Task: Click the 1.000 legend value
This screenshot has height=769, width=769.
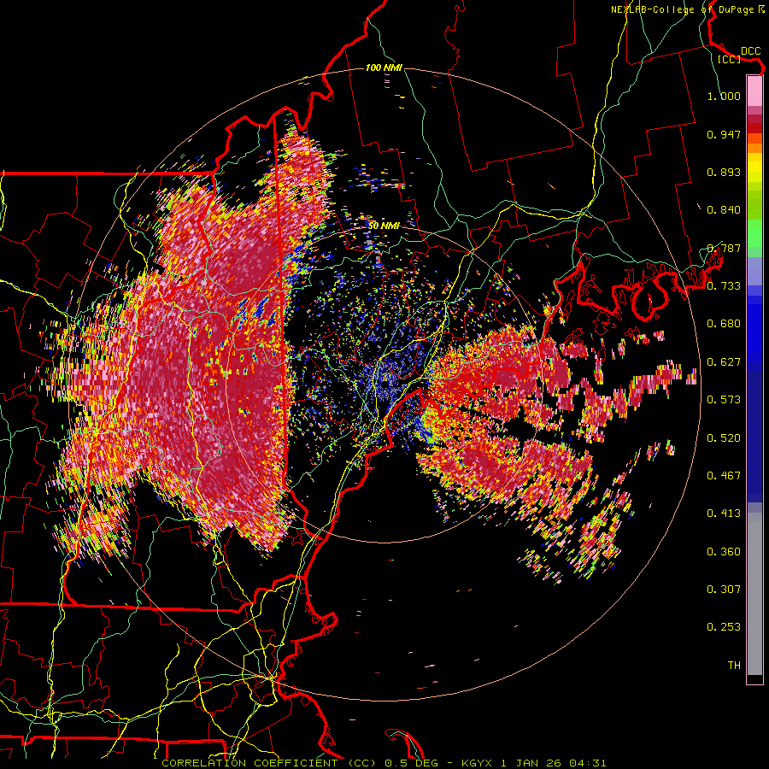Action: [x=724, y=96]
